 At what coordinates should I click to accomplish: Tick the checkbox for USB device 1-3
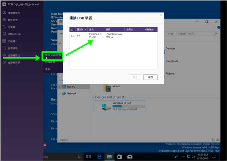(x=72, y=36)
